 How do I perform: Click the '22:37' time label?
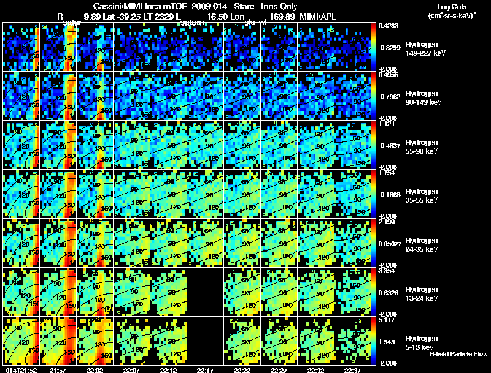[x=352, y=370]
